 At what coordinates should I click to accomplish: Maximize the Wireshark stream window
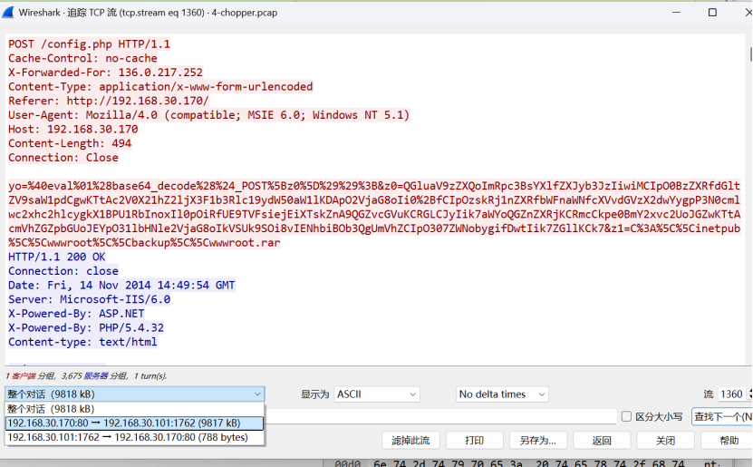pyautogui.click(x=712, y=13)
